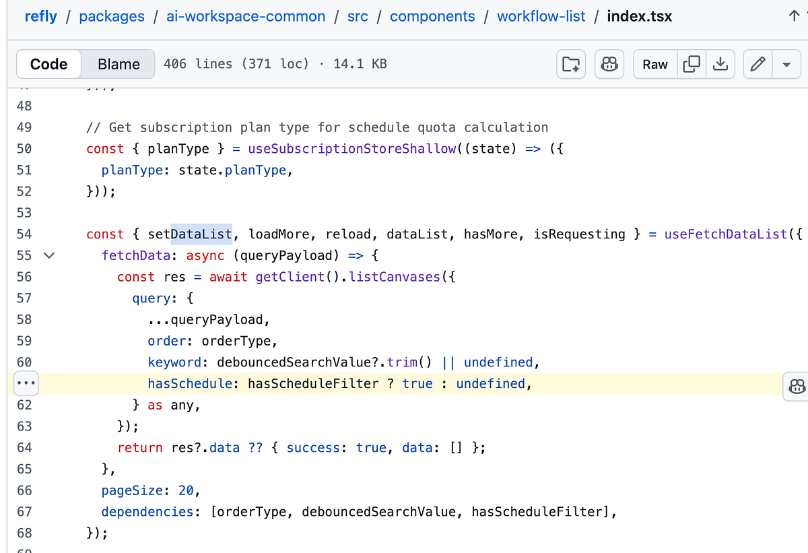Switch to the Code view tab

point(49,64)
